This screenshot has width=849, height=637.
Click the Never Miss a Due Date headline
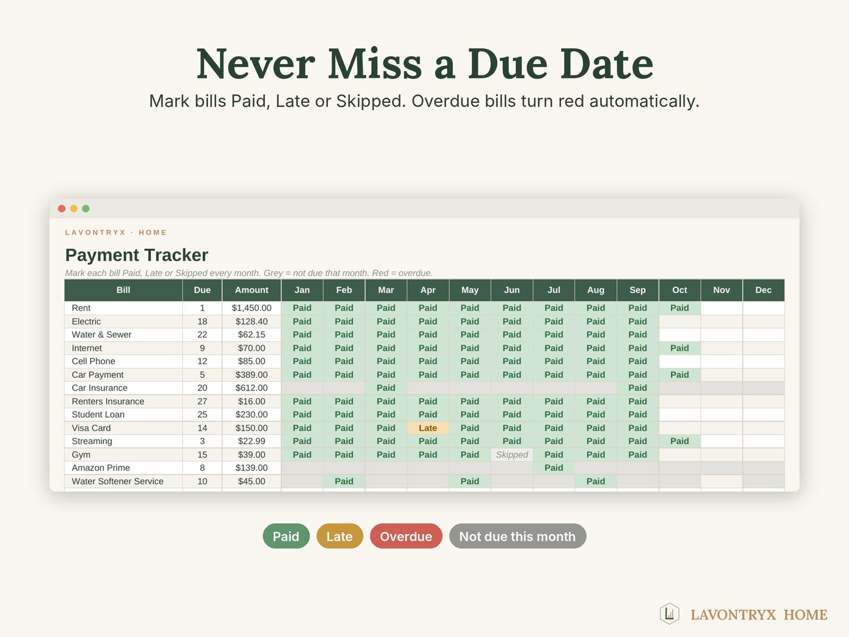tap(425, 64)
